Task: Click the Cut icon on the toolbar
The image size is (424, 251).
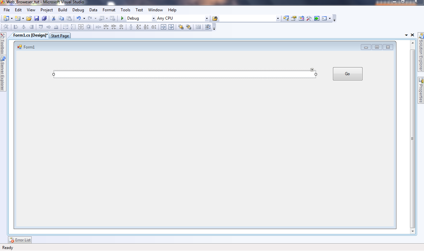Action: click(x=53, y=18)
